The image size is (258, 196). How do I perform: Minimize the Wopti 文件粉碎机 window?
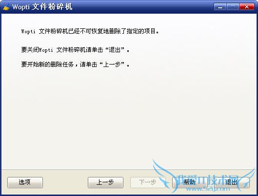point(220,7)
